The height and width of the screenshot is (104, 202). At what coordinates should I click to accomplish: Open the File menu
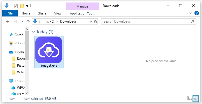pyautogui.click(x=10, y=13)
